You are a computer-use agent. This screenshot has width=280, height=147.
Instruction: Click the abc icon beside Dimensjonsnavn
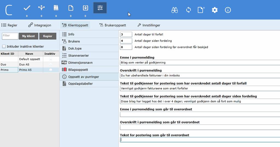64,62
